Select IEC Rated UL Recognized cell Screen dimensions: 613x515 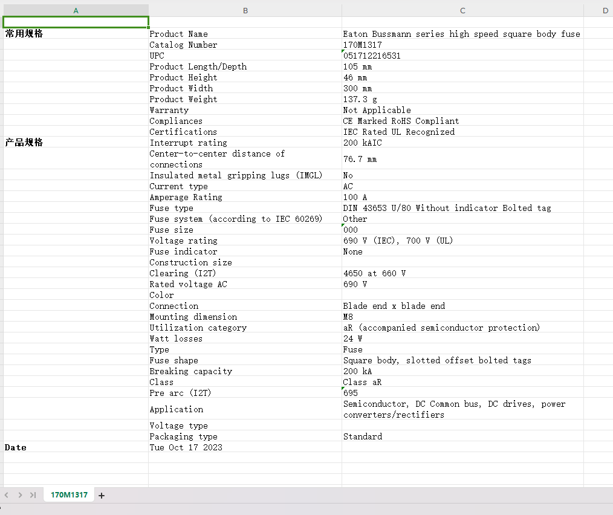pos(462,131)
